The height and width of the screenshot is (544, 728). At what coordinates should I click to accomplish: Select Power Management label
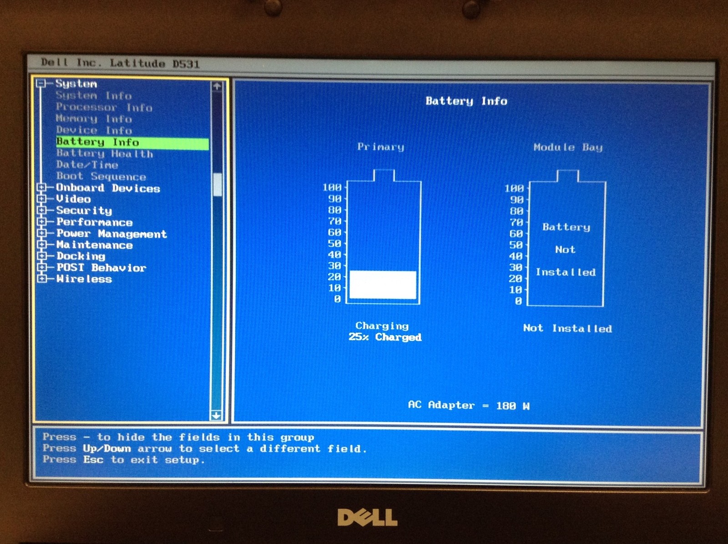(x=111, y=234)
